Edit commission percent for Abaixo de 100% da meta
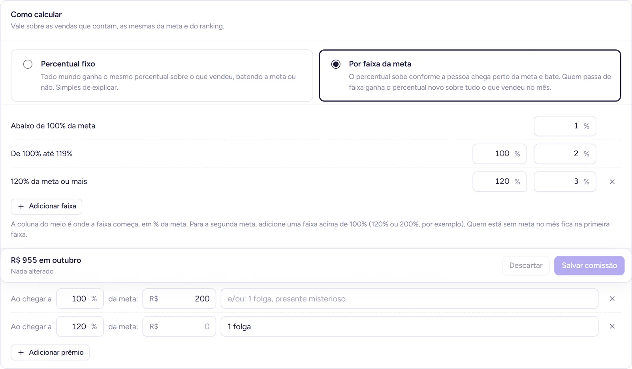The width and height of the screenshot is (632, 369). click(565, 126)
